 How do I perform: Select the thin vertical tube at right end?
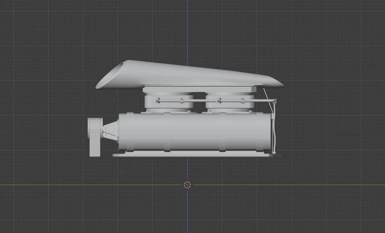274,128
